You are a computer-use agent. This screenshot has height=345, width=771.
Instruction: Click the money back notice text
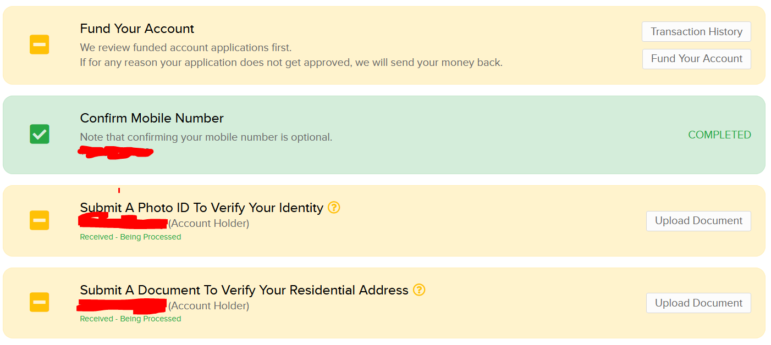pos(291,63)
